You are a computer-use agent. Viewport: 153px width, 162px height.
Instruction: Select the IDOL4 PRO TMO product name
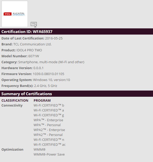[29, 50]
